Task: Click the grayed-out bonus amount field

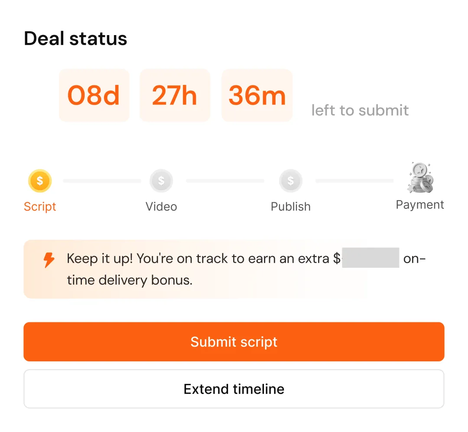Action: (x=370, y=258)
